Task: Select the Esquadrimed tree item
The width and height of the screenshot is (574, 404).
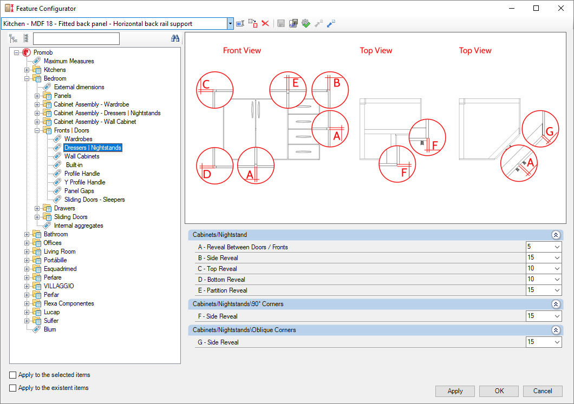Action: pyautogui.click(x=60, y=269)
